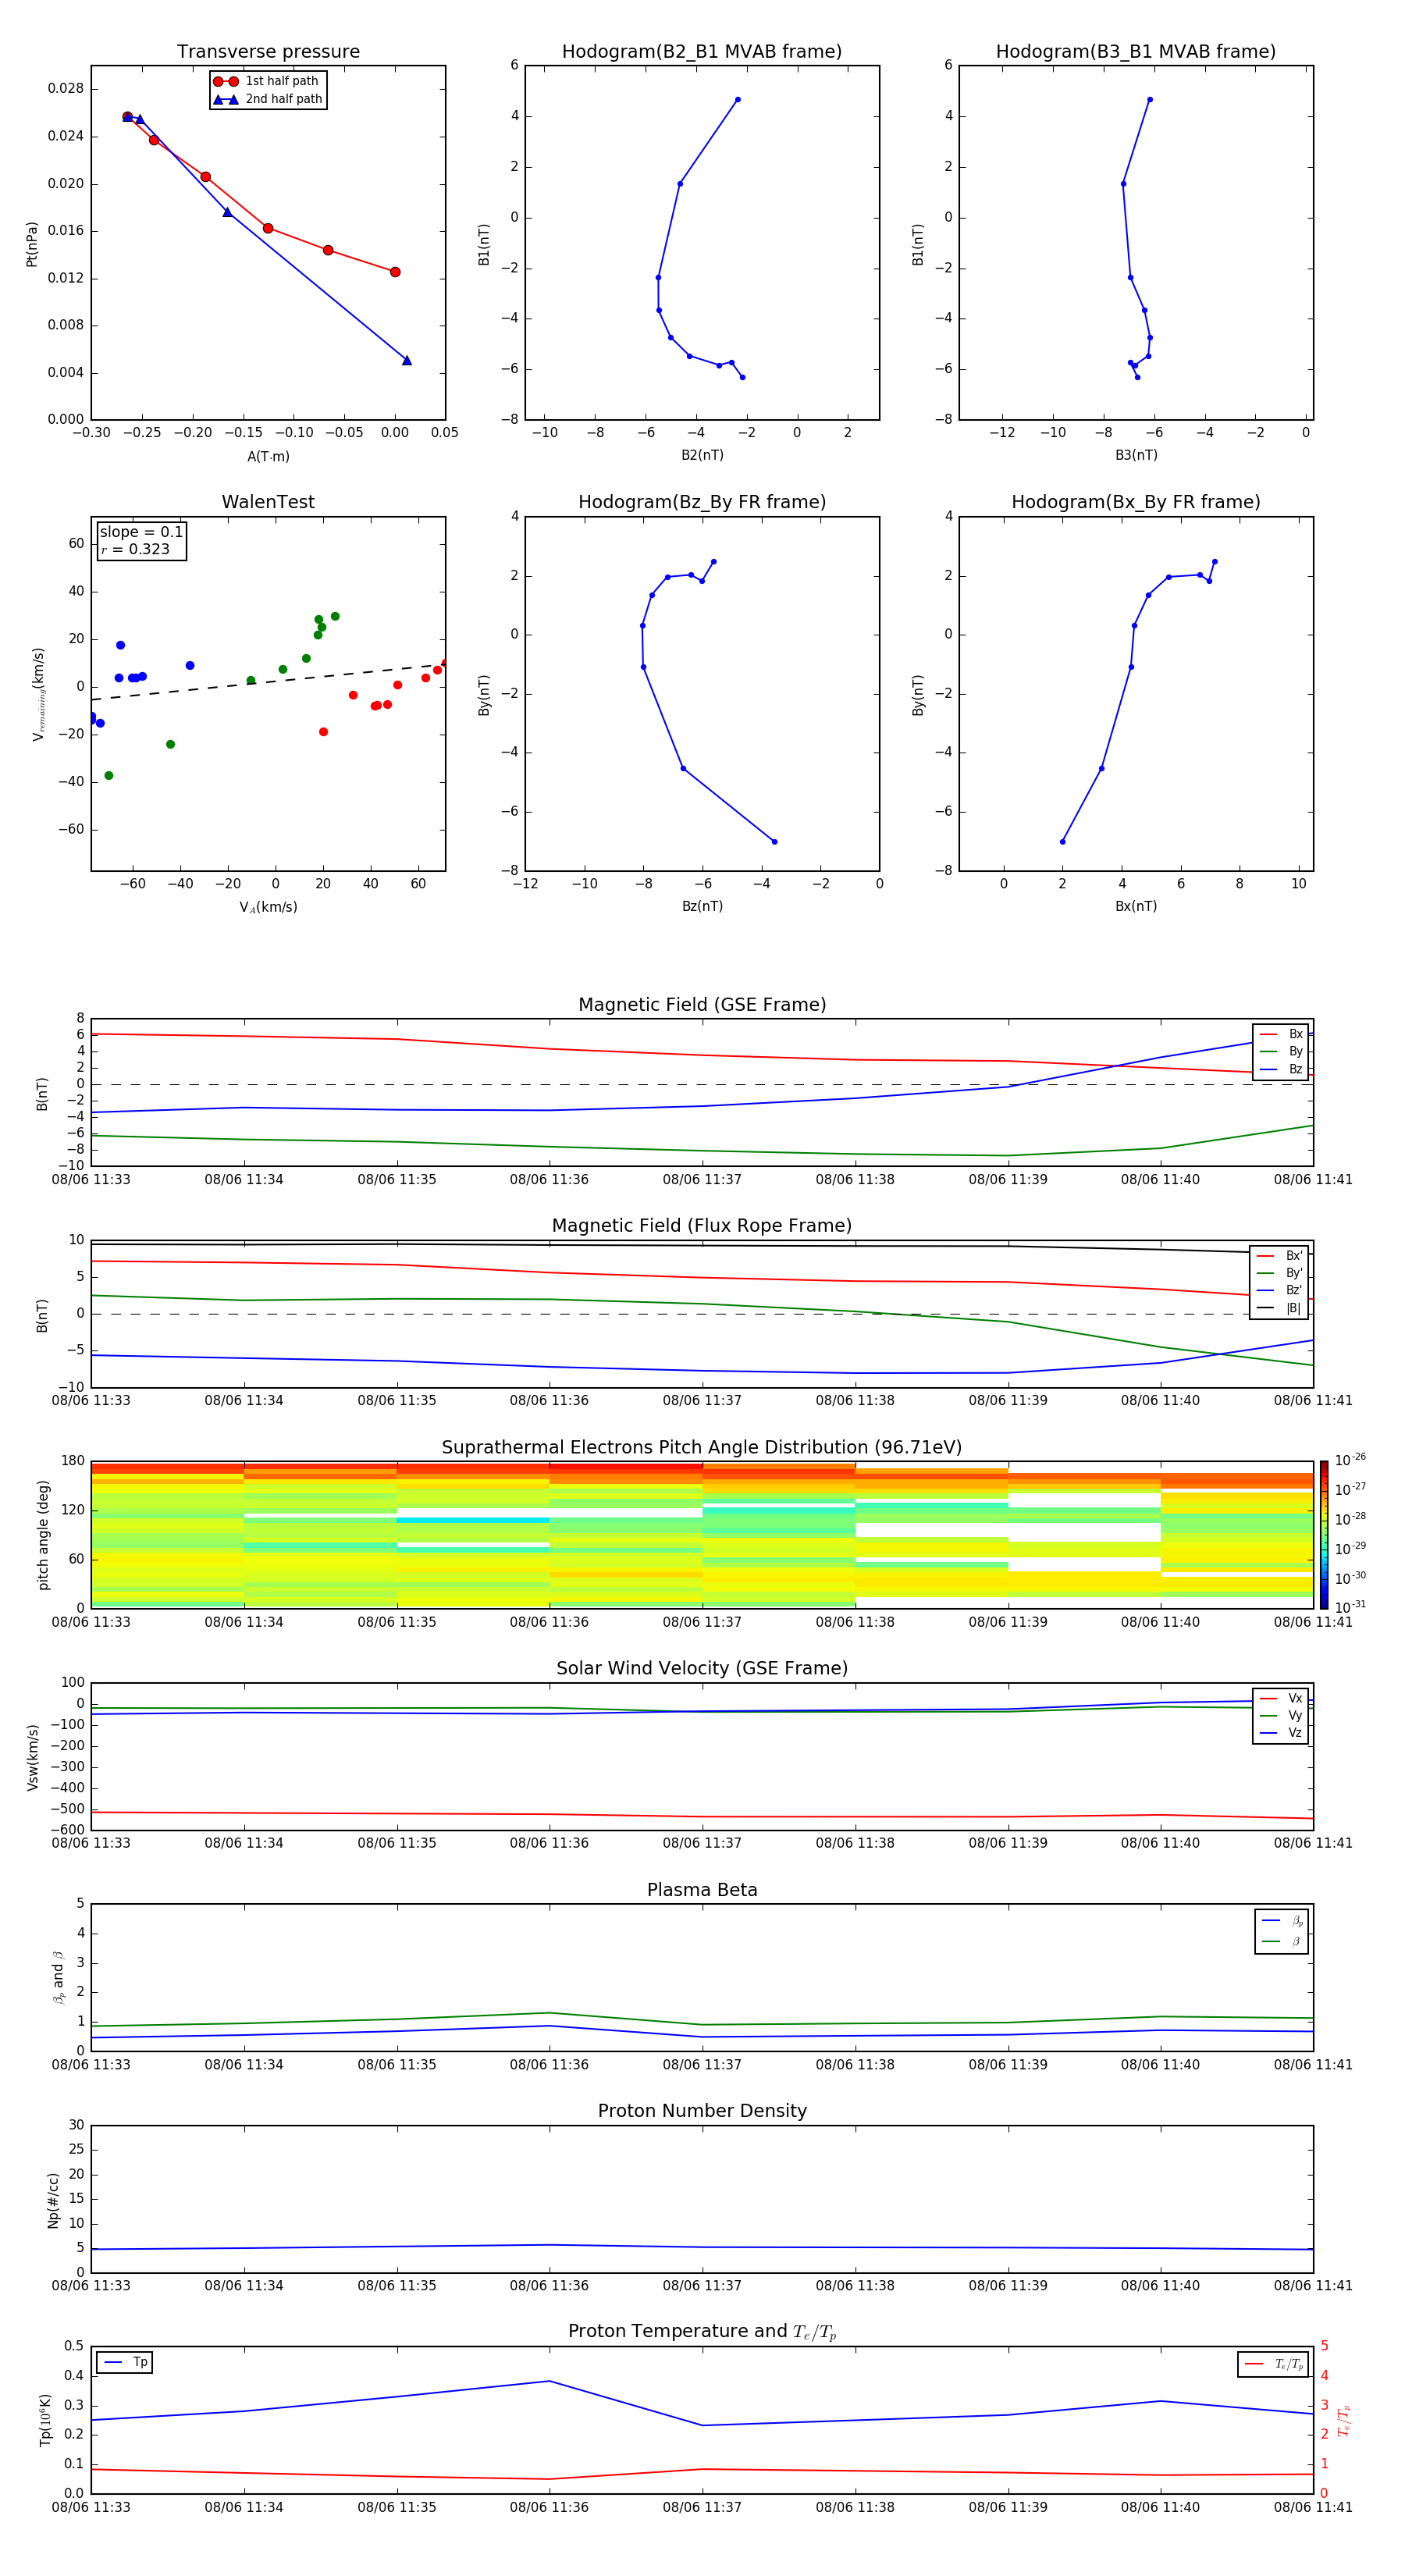Click 'Hodogram(B3_B1 MVAB frame)' title

[x=1136, y=52]
